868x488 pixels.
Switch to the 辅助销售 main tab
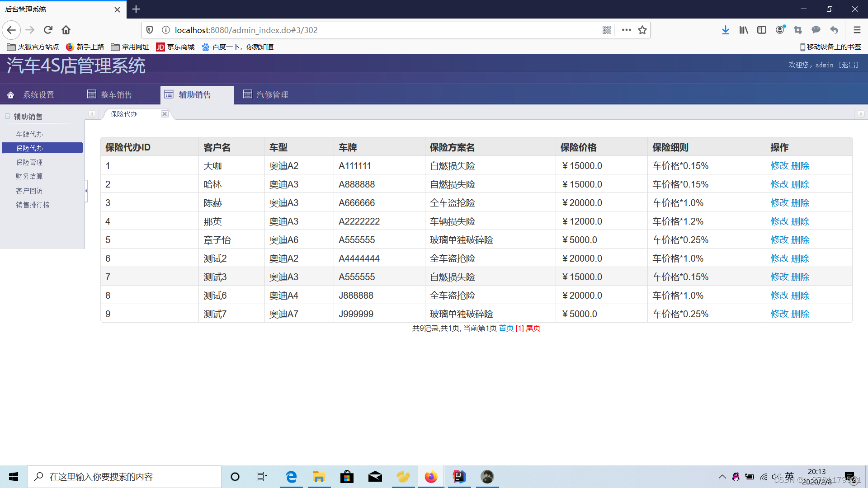(197, 95)
